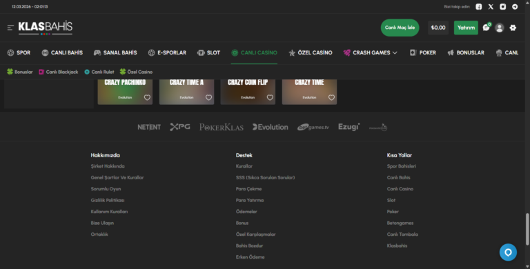The height and width of the screenshot is (269, 530).
Task: Open the Canlı Rulet quick link
Action: point(99,72)
